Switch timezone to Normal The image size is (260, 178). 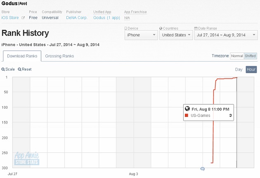click(237, 56)
